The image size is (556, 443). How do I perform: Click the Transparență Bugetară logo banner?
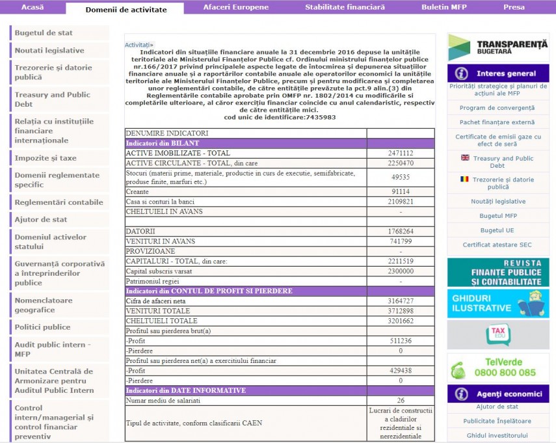[497, 47]
